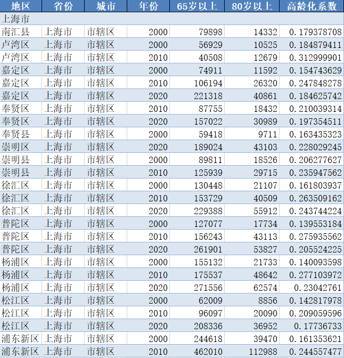
Task: Select cell with value 157022
Action: coord(197,121)
